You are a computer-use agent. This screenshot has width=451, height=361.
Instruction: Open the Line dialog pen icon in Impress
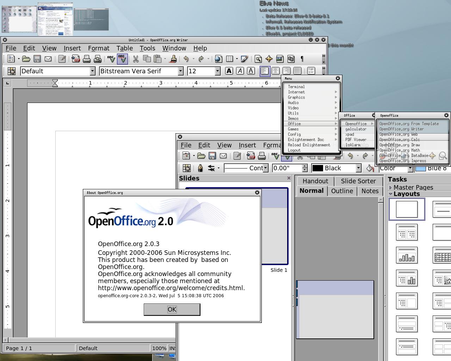point(200,168)
